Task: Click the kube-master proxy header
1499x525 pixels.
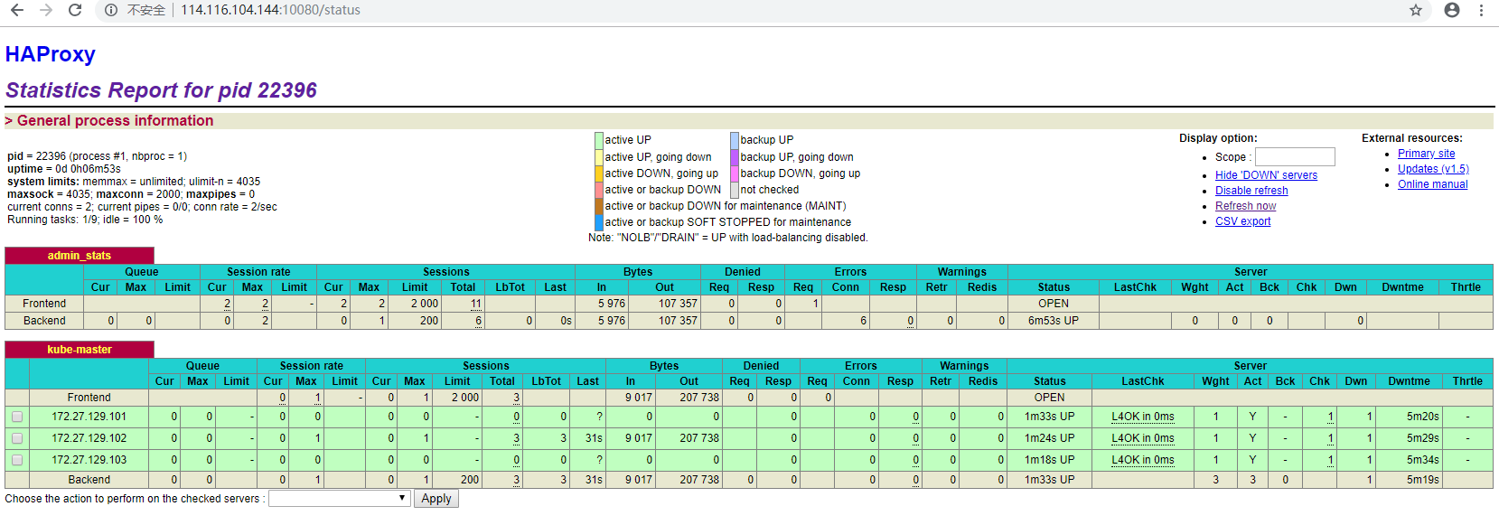Action: coord(80,350)
